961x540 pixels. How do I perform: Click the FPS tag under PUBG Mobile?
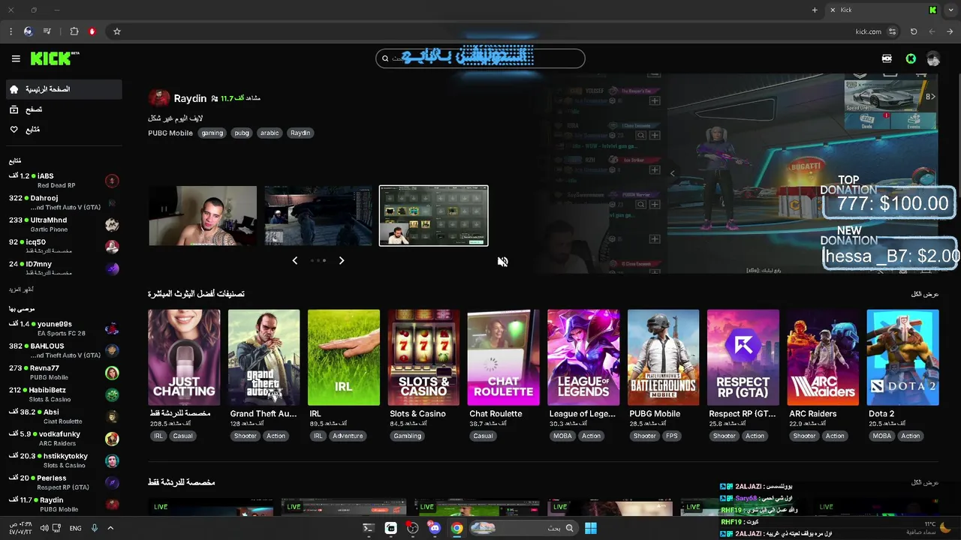(671, 436)
